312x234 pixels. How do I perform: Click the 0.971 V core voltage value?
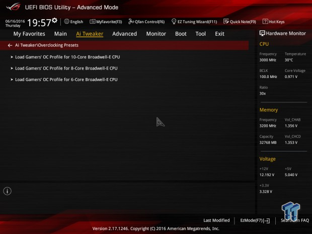[291, 76]
